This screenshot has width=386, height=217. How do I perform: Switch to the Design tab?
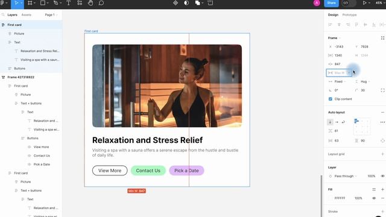[333, 14]
